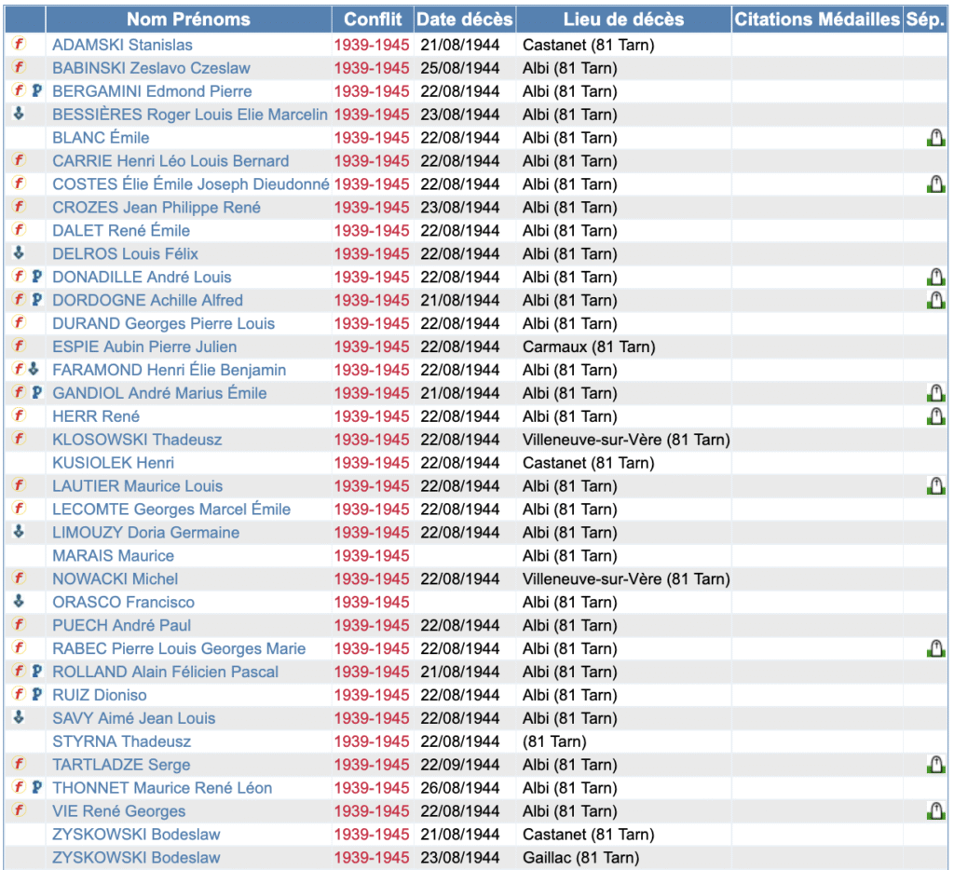
Task: Click the blue figure icon beside SAVY Aimé
Action: [19, 717]
